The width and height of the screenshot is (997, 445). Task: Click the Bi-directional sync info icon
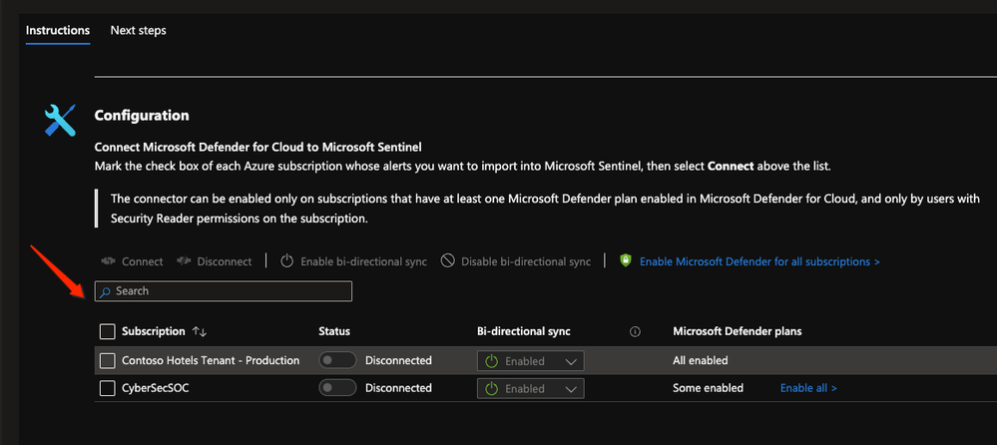coord(635,332)
